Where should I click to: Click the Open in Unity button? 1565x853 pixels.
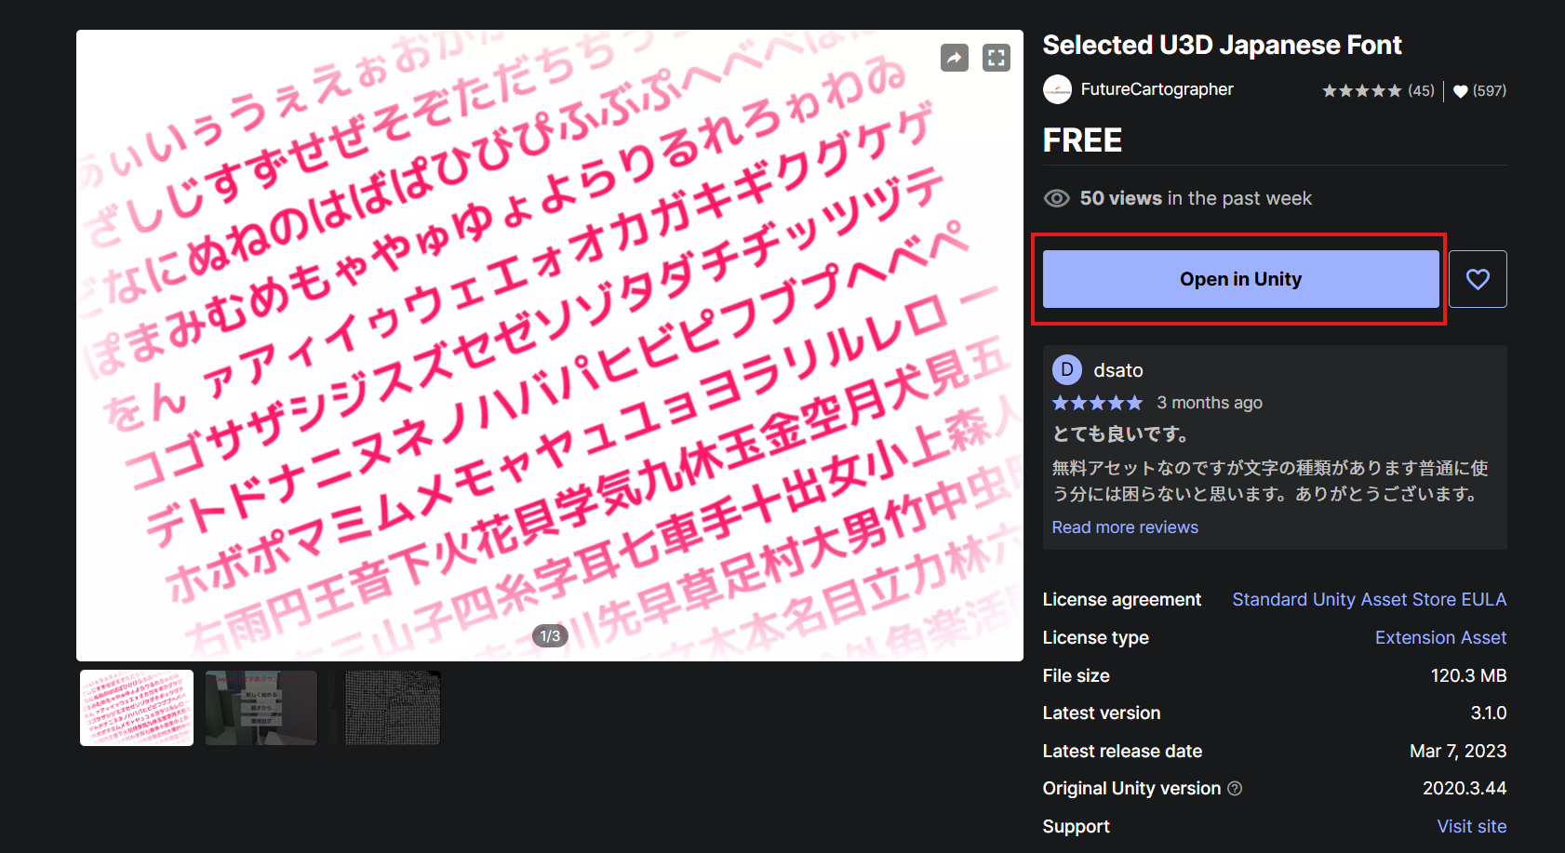click(x=1240, y=279)
